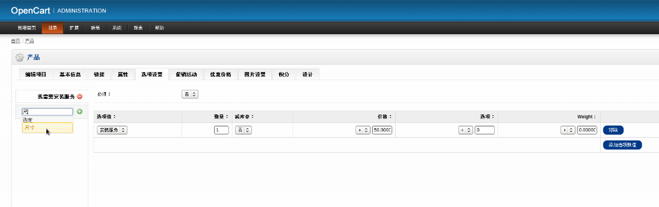
Task: Switch to the 图片设置 tab
Action: (x=255, y=74)
